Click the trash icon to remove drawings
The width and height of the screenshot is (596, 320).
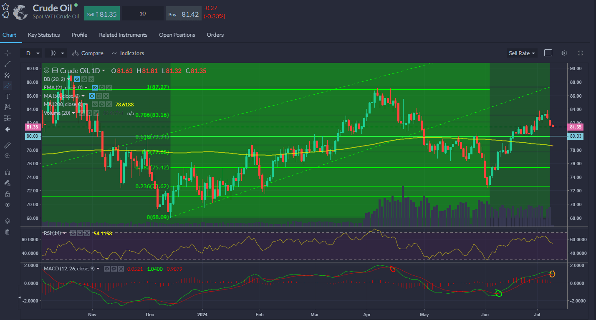(x=7, y=232)
